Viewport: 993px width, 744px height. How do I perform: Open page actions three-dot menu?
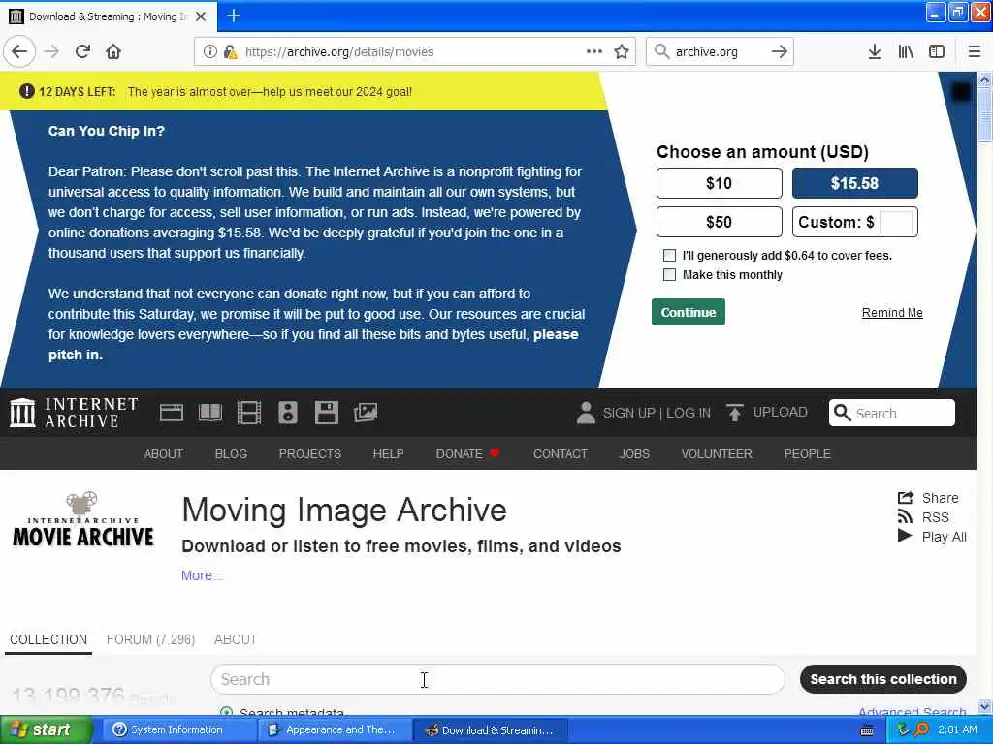pos(594,51)
